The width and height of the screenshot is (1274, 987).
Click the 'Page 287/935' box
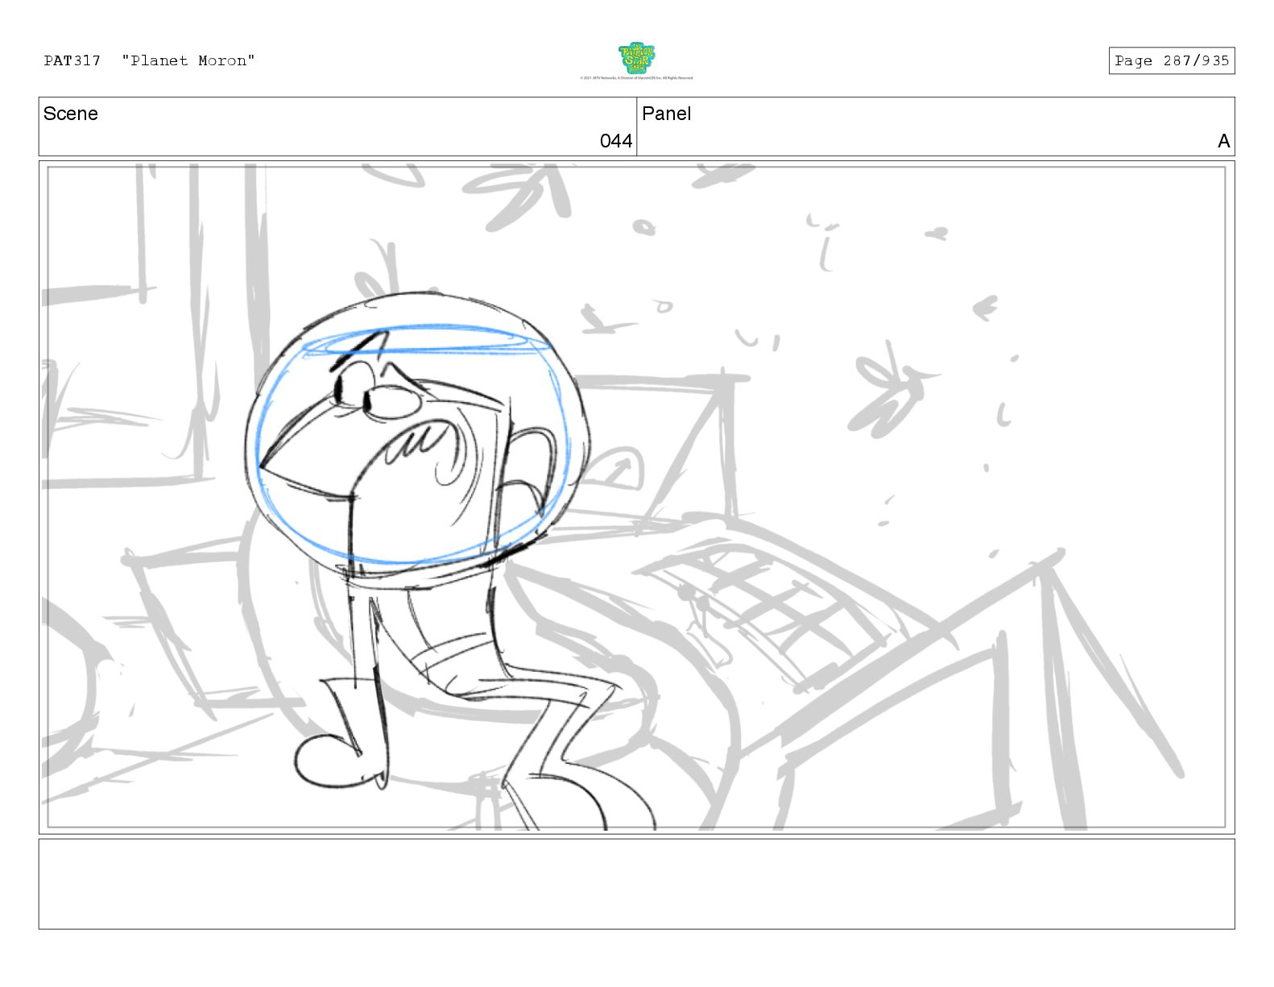(1172, 60)
